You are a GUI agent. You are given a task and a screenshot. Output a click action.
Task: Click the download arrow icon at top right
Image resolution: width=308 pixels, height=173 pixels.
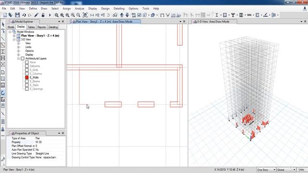pos(305,9)
